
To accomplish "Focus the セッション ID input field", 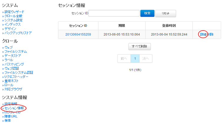I will tap(114, 13).
